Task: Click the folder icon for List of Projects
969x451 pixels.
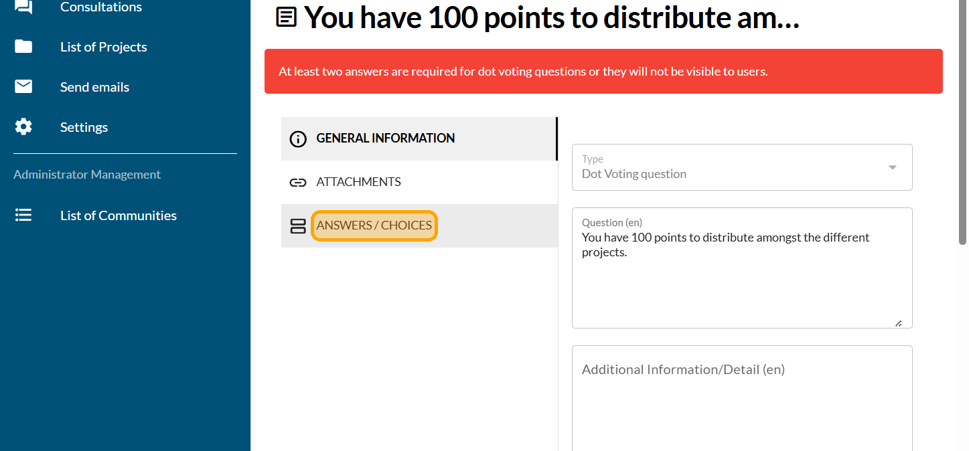Action: (x=23, y=47)
